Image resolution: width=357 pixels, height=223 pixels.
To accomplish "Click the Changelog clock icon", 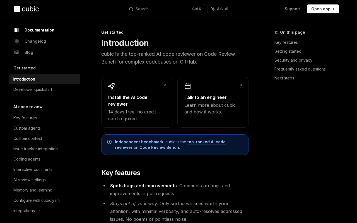I will click(17, 41).
